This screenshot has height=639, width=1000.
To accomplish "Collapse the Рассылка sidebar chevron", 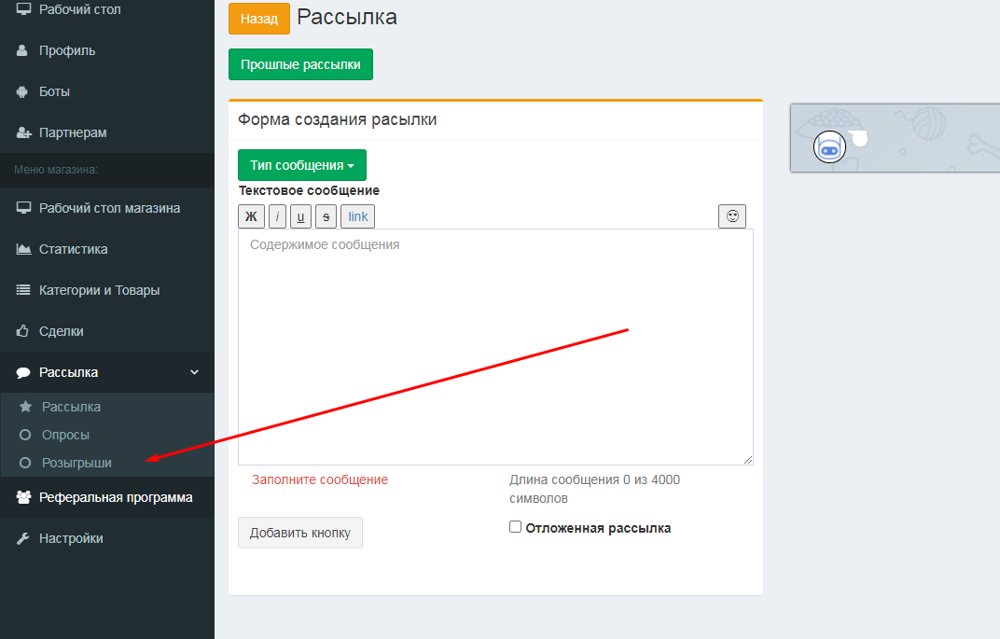I will click(194, 372).
